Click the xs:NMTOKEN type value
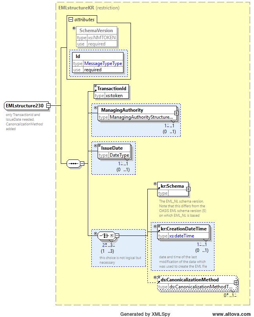This screenshot has height=317, width=254. click(x=102, y=38)
